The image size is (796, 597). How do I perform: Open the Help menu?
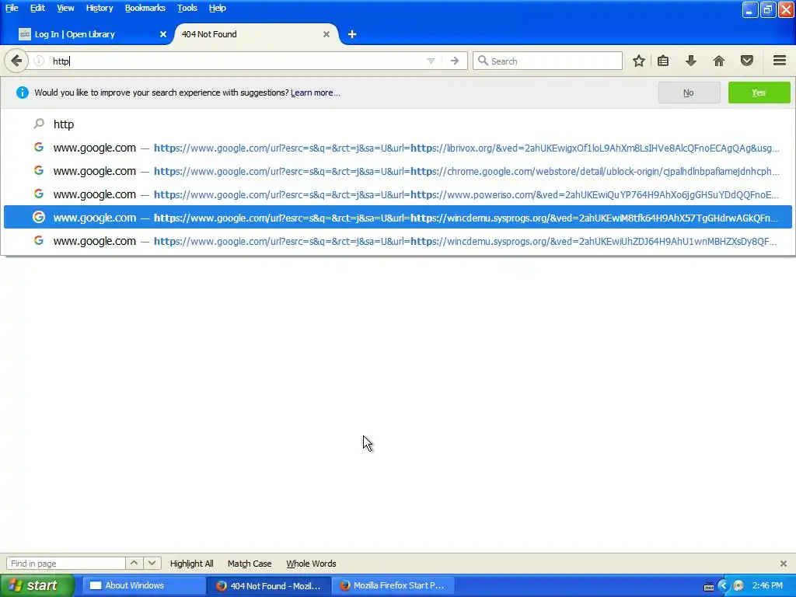coord(218,8)
